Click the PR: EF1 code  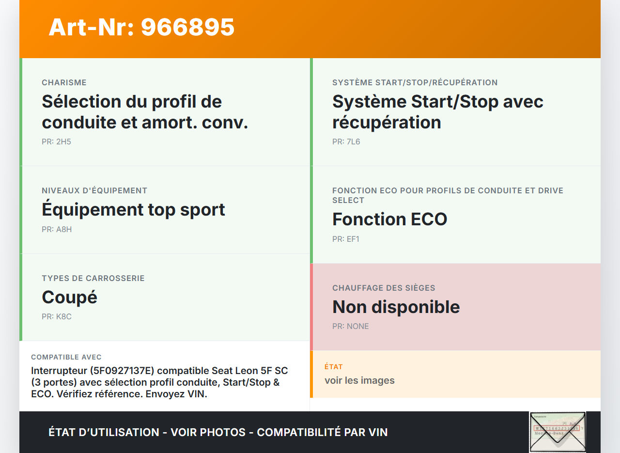pyautogui.click(x=345, y=239)
